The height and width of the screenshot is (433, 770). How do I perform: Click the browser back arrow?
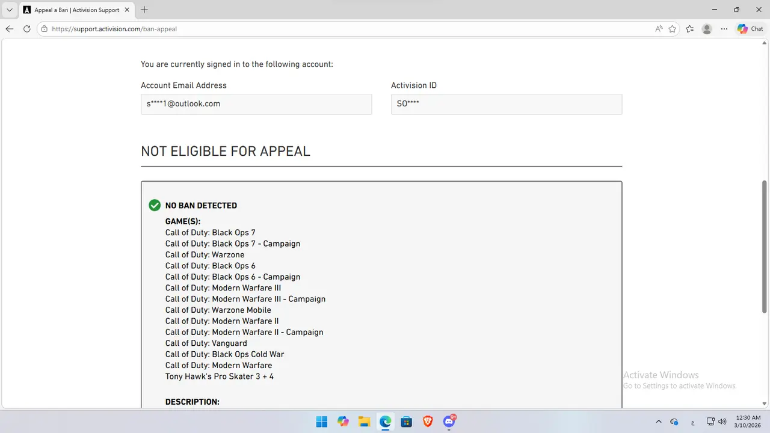tap(10, 29)
